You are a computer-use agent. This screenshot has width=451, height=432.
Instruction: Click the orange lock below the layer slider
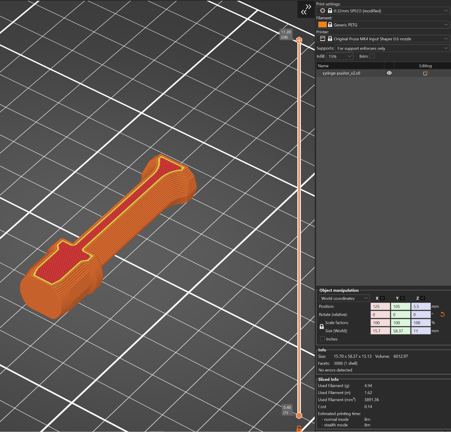pos(299,429)
